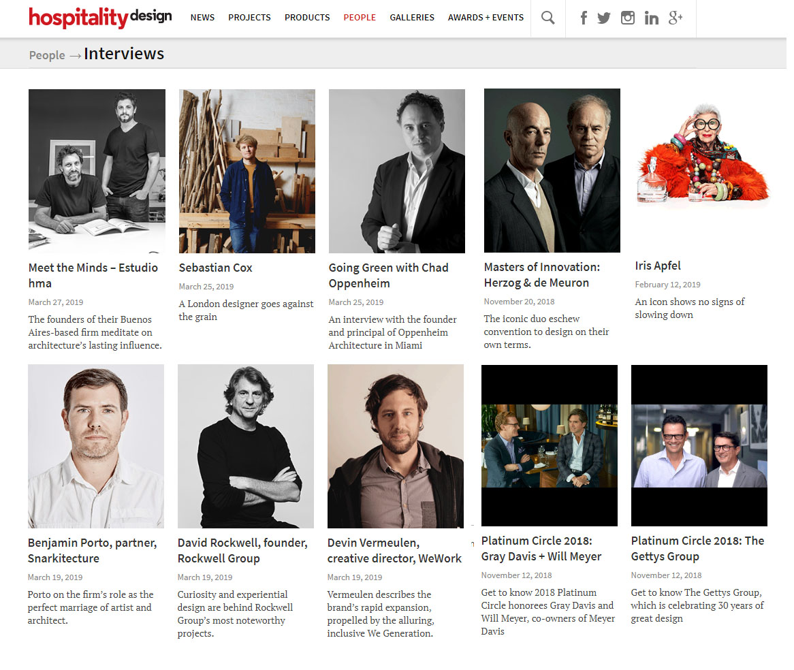Open the NEWS menu item
The width and height of the screenshot is (794, 670).
[202, 17]
